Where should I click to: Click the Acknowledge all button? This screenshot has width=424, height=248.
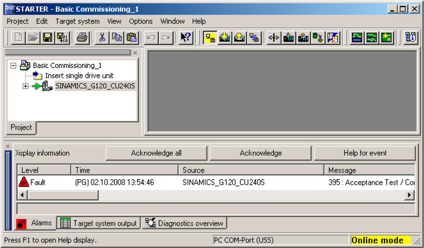tap(156, 153)
